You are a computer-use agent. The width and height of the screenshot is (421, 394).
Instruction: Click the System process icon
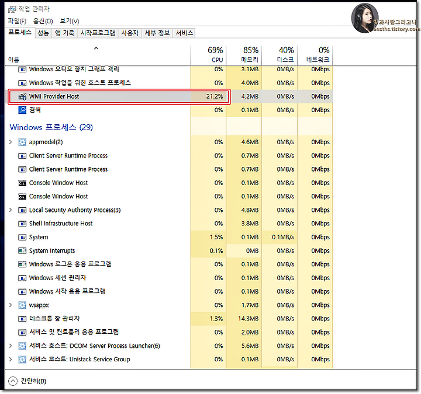point(22,238)
